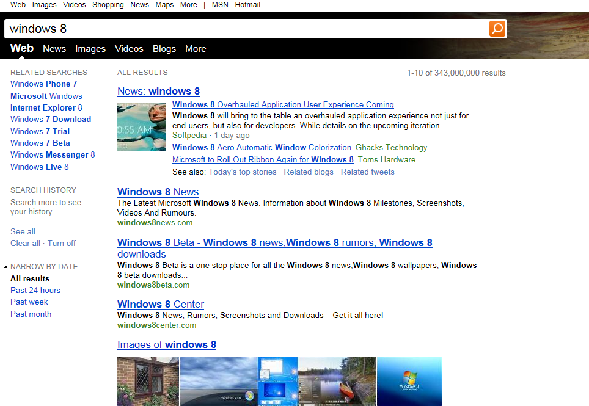Image resolution: width=589 pixels, height=406 pixels.
Task: Open related search Microsoft Windows
Action: coord(46,96)
